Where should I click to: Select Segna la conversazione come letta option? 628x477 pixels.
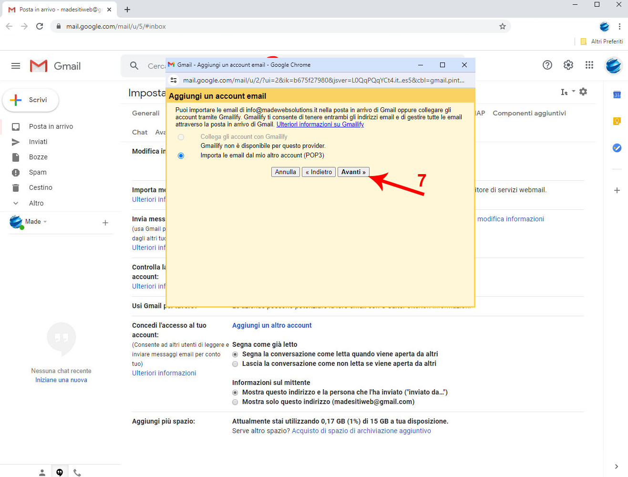click(x=235, y=354)
